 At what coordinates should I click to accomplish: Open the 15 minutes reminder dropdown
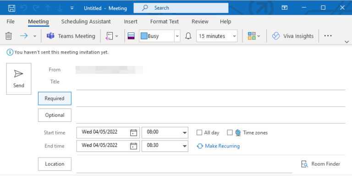pos(217,36)
